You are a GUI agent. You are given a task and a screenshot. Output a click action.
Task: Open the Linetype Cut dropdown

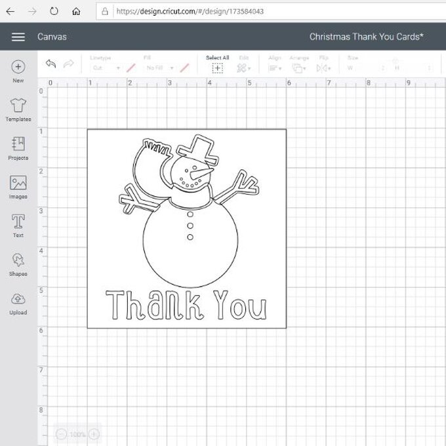(x=106, y=68)
